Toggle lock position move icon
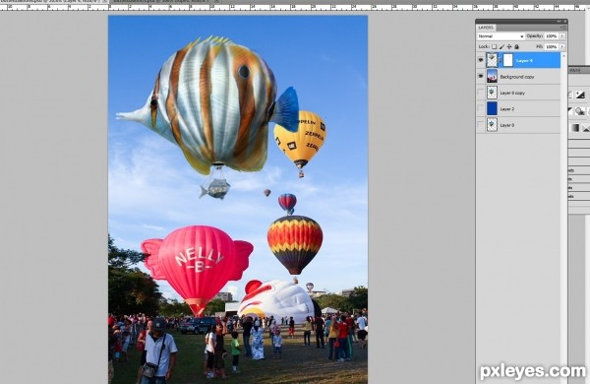 pyautogui.click(x=509, y=46)
